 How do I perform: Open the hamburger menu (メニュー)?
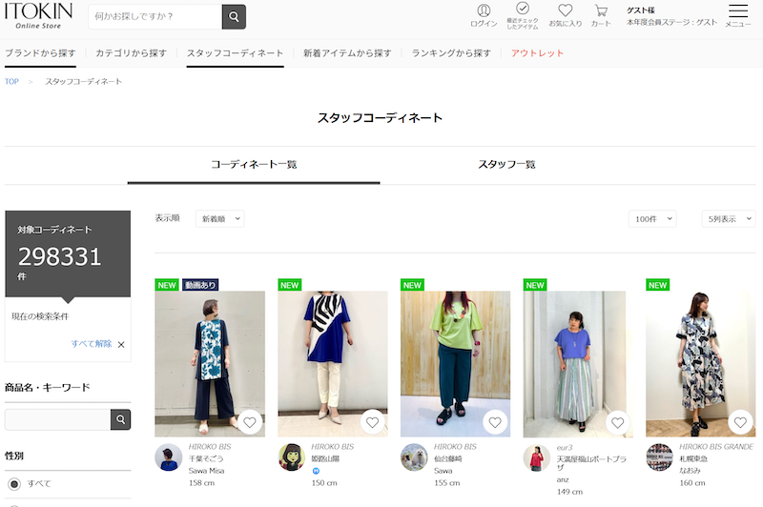(x=737, y=16)
